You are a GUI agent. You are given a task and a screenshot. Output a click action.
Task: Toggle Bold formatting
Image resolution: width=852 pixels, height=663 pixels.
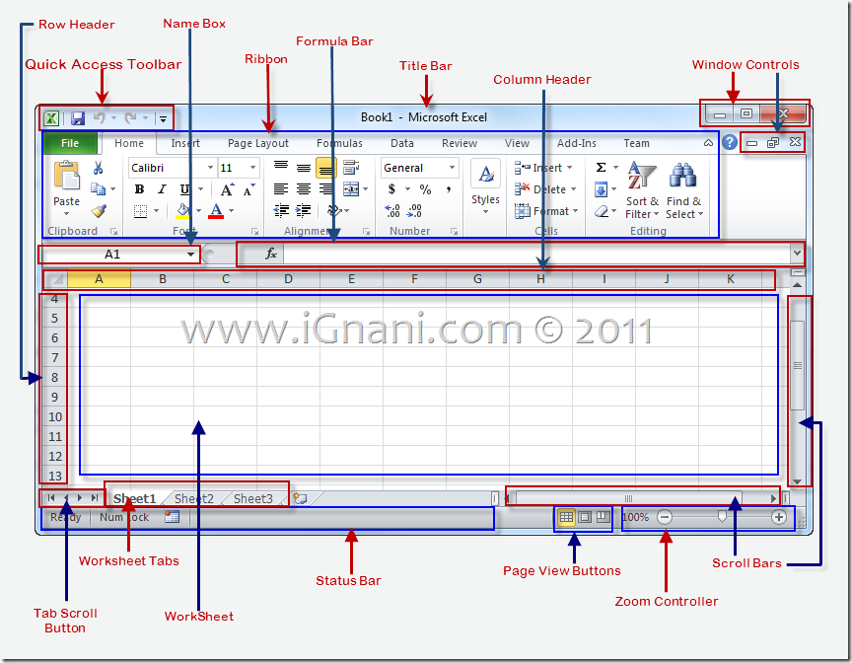point(140,189)
